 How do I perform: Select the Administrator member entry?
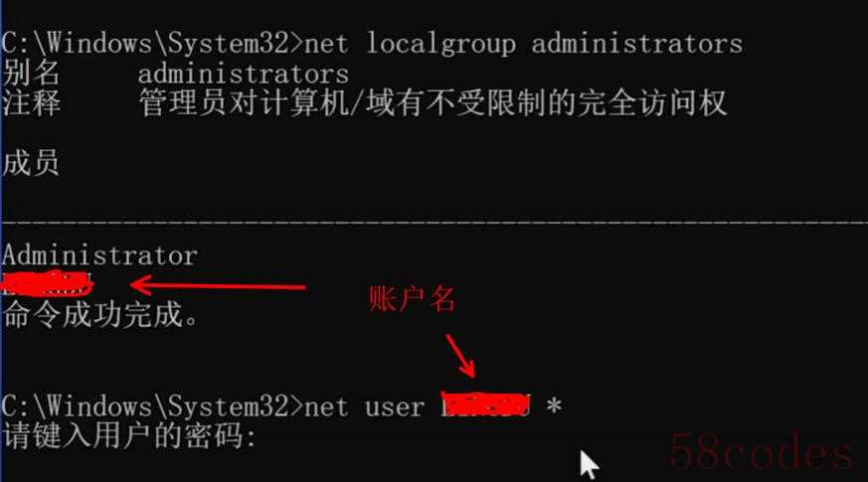tap(99, 255)
